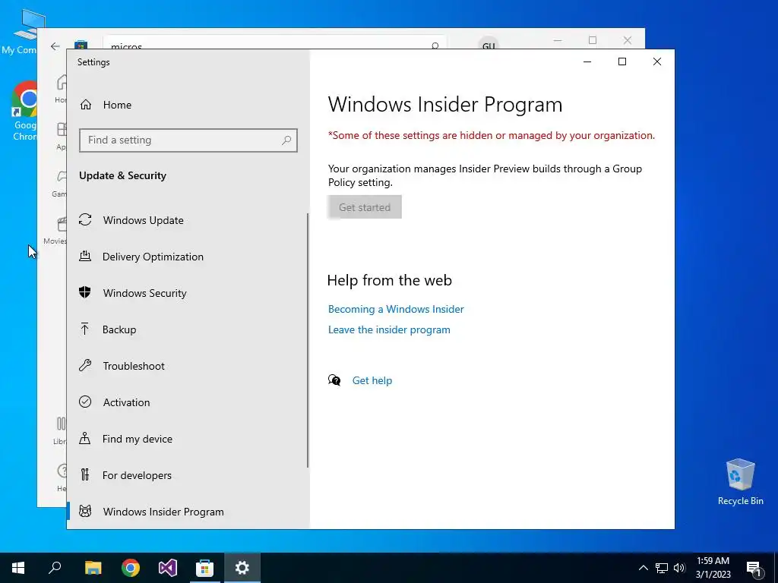Open Delivery Optimization page
778x583 pixels.
pos(187,257)
